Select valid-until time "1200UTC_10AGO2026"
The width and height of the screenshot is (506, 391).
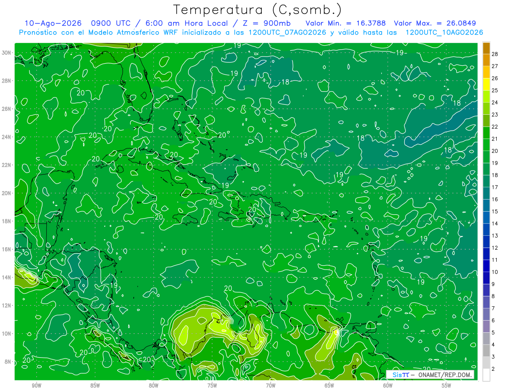[444, 32]
